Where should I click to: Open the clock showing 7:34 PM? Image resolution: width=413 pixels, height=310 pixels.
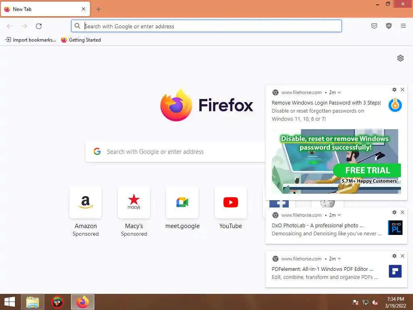[x=395, y=302]
